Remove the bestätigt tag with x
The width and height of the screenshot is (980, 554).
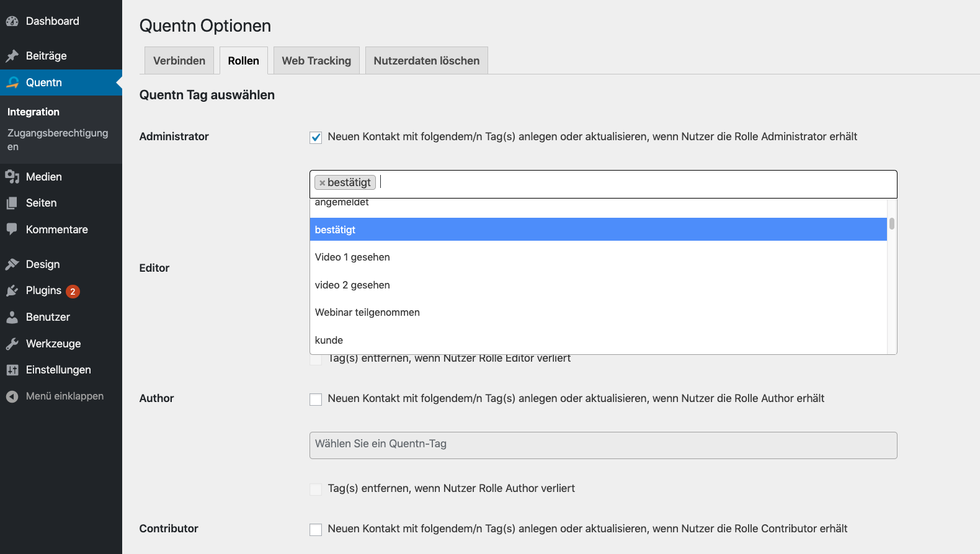[x=322, y=183]
